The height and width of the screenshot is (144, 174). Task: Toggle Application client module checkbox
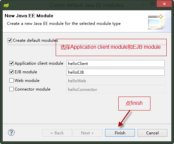(x=11, y=63)
